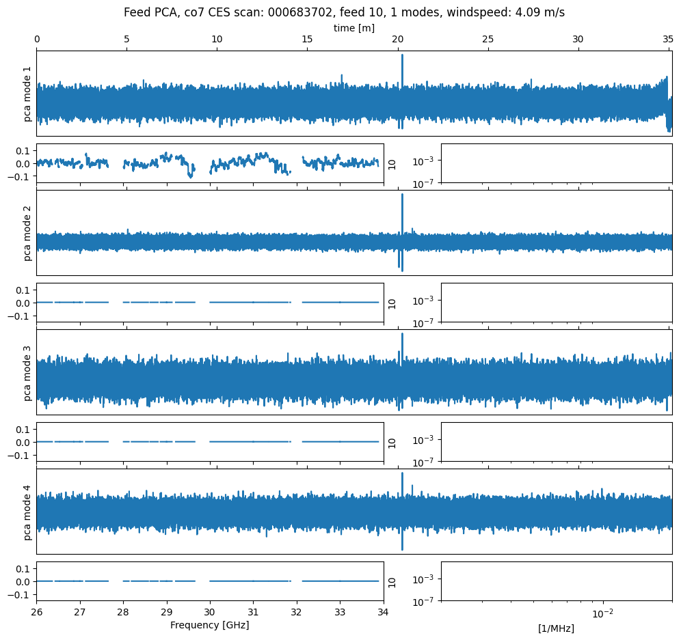The width and height of the screenshot is (681, 640).
Task: Click the "time [m]" axis label
Action: tap(353, 28)
